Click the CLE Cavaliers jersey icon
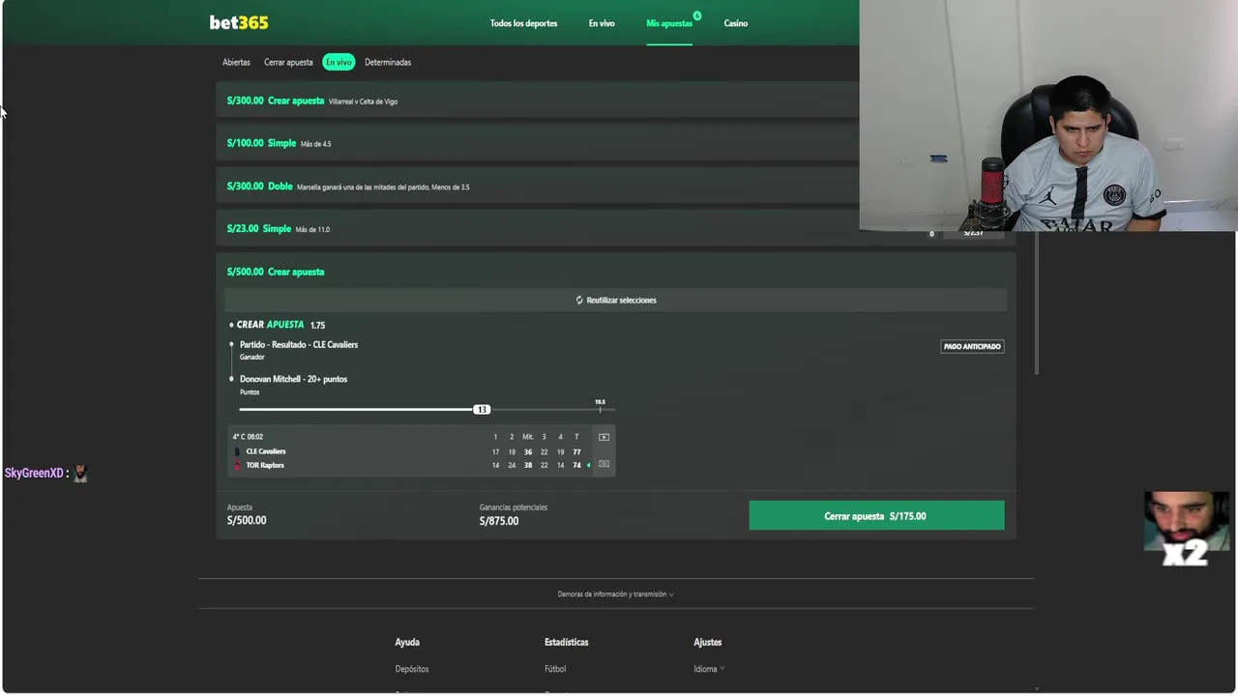 click(238, 451)
